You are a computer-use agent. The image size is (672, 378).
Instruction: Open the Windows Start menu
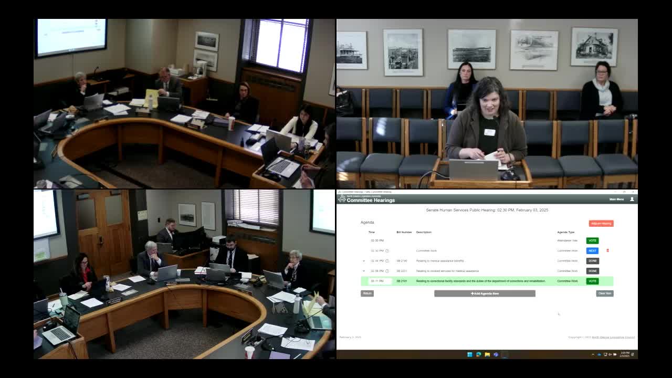tap(470, 354)
